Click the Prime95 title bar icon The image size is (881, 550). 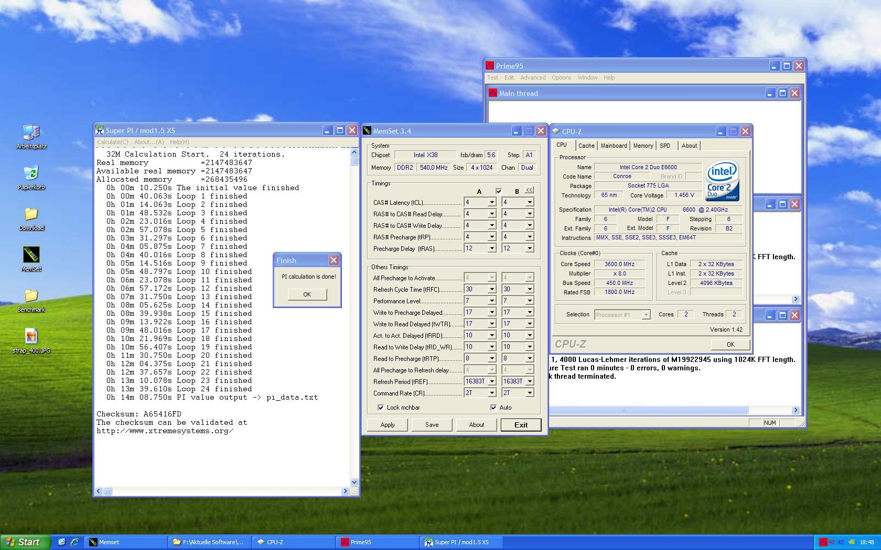(x=490, y=65)
